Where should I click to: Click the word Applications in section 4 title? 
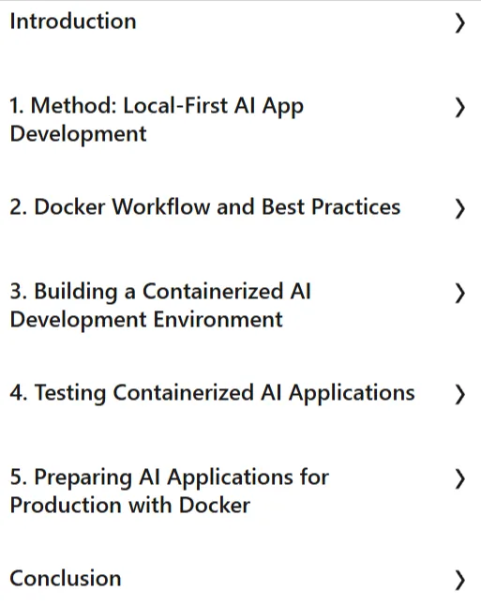352,393
